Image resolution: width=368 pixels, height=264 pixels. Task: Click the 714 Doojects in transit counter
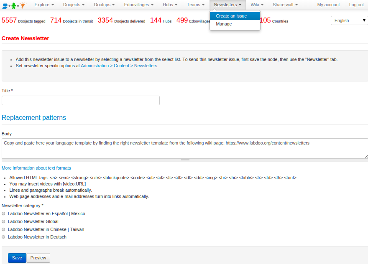click(x=72, y=20)
